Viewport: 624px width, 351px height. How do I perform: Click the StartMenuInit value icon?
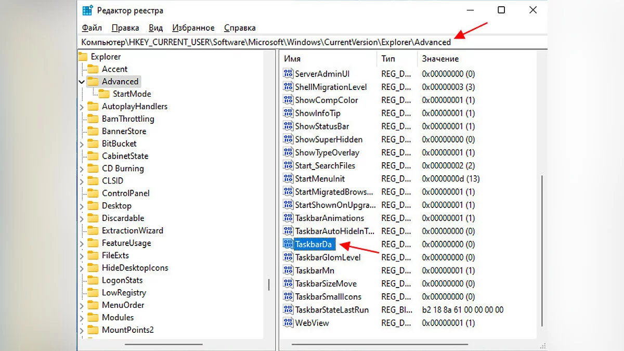point(288,178)
